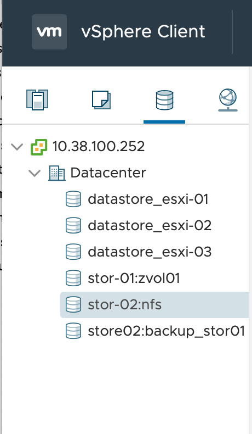Select datastore_esxi-02 in the tree

coord(150,225)
